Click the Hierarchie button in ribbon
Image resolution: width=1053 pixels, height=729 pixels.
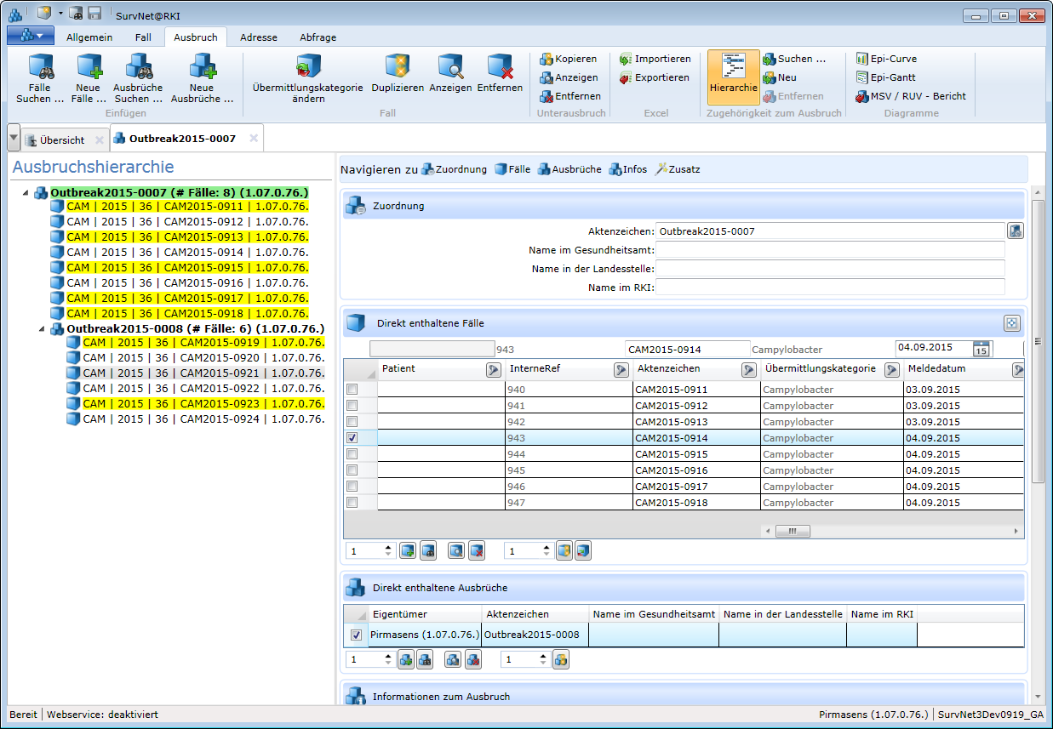(733, 77)
